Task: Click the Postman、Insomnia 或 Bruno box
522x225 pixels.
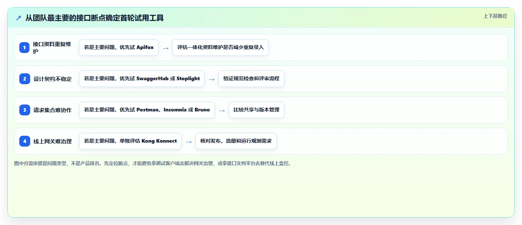Action: pos(147,110)
